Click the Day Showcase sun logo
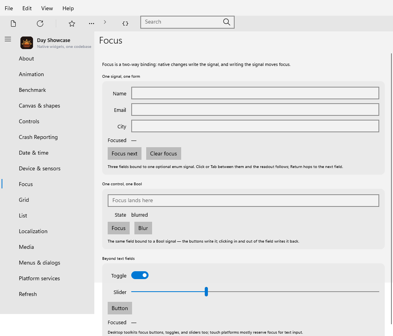The image size is (393, 336). (27, 43)
